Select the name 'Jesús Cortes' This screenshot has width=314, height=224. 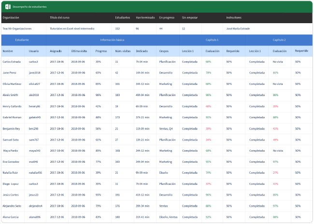(x=11, y=195)
